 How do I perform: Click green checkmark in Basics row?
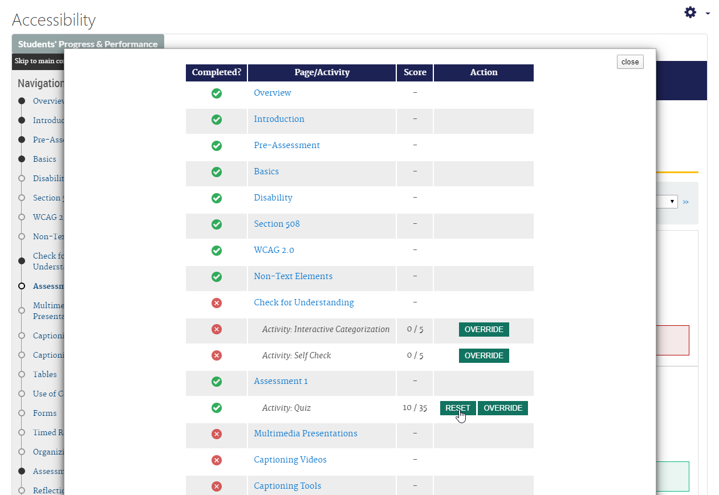pyautogui.click(x=217, y=172)
